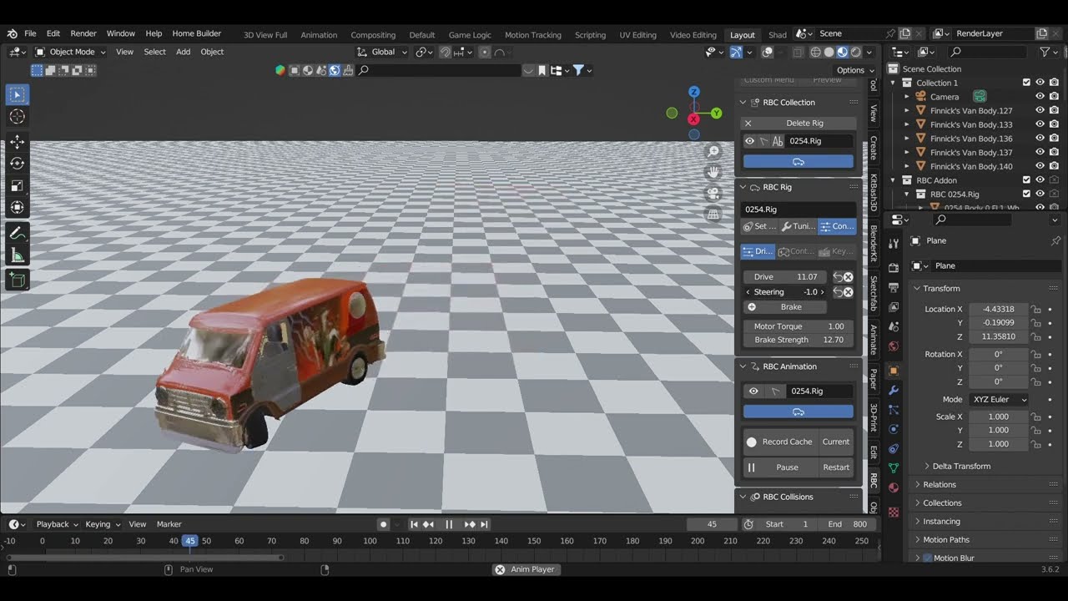Click the Restart button
This screenshot has width=1068, height=601.
pos(836,467)
